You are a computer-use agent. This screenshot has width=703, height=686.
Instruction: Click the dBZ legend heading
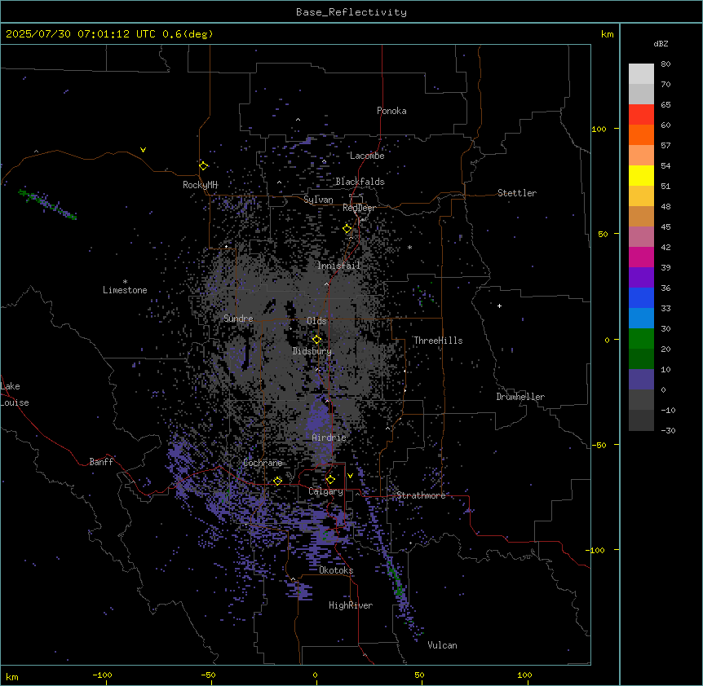661,44
